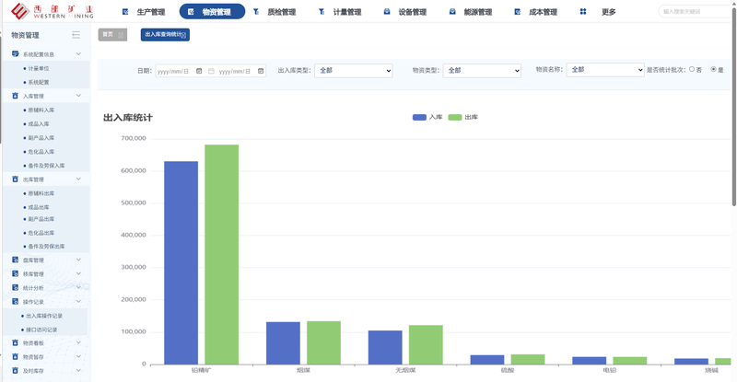Screen dimensions: 737x382
Task: Open 系统配置 sidebar item
Action: 38,82
